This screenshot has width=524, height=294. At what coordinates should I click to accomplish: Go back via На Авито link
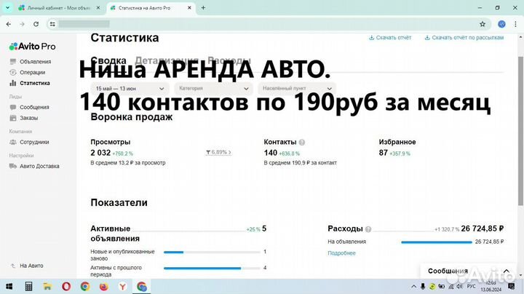coord(31,266)
